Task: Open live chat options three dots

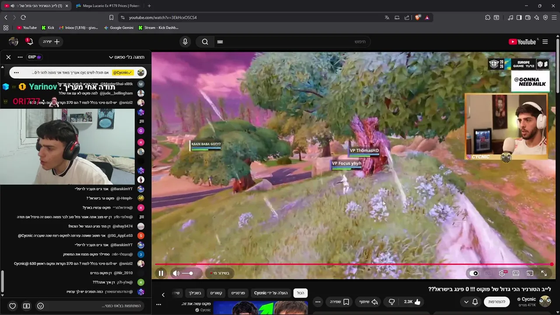Action: (x=20, y=57)
